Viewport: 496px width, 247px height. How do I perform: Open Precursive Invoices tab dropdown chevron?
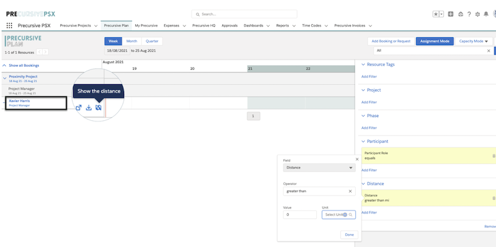click(x=370, y=26)
